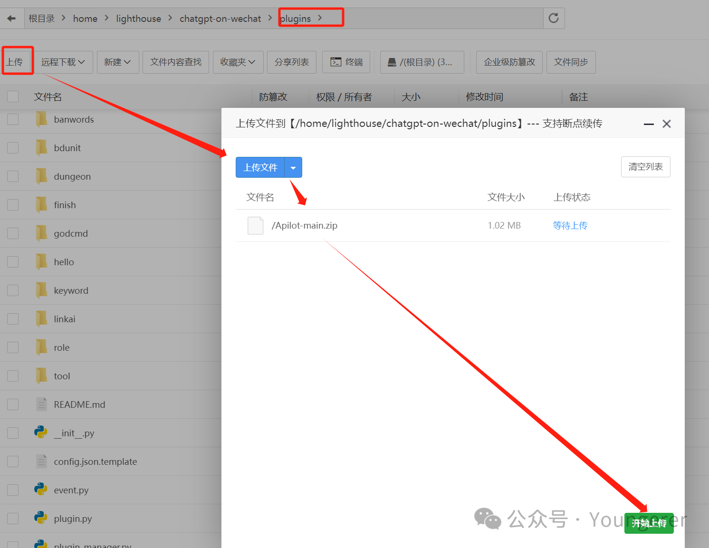Navigate to lighthouse in the breadcrumb

coord(138,19)
